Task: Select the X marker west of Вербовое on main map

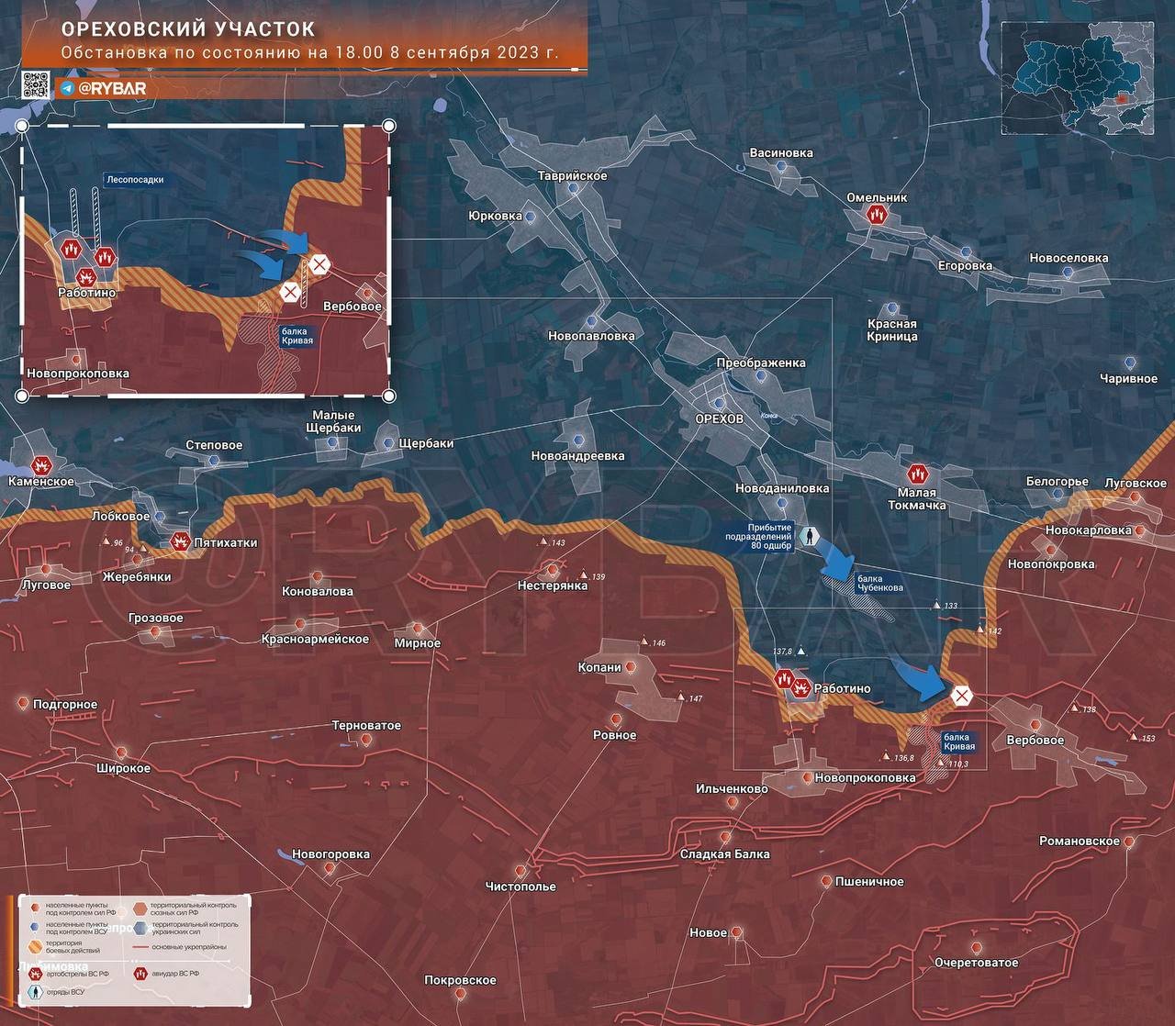Action: (x=961, y=696)
